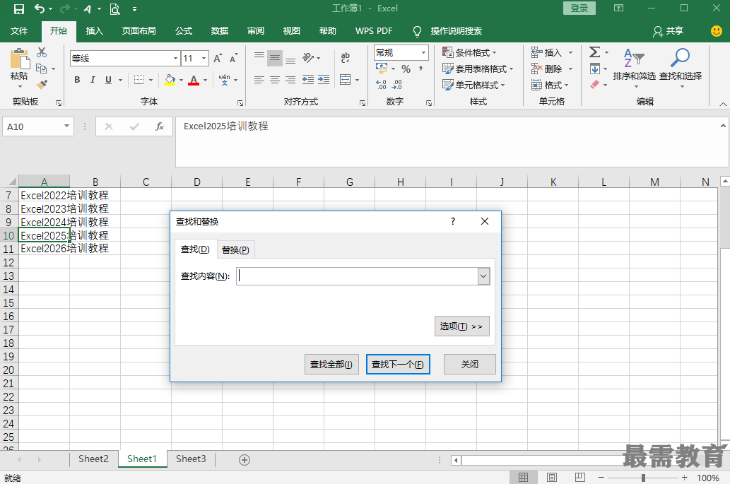Switch to the 替换(P) tab in dialog
Screen dimensions: 730x484
tap(235, 250)
